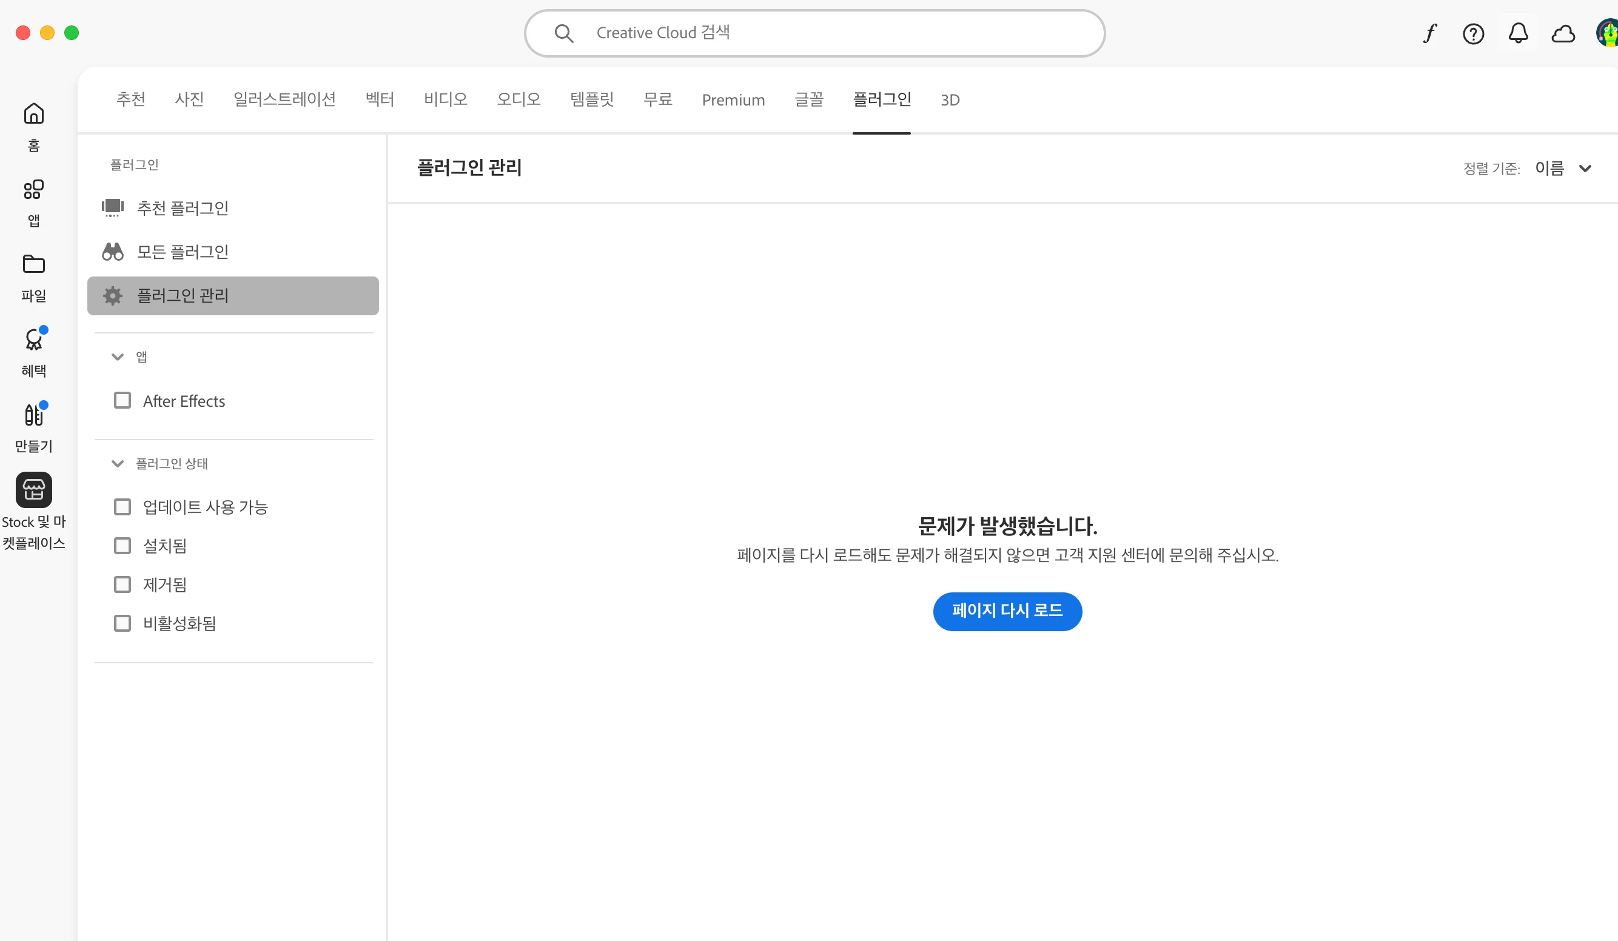Collapse the 플러그인 상태 section chevron
1618x941 pixels.
pyautogui.click(x=118, y=463)
